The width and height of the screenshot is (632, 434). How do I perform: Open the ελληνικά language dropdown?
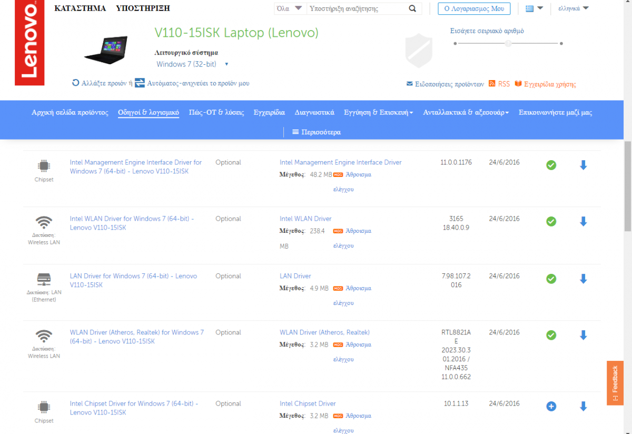[x=574, y=8]
